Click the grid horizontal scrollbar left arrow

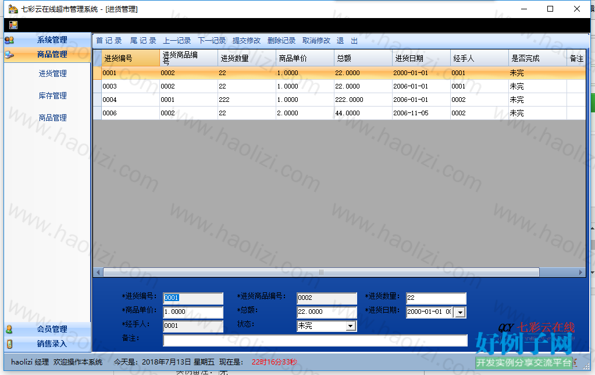pos(98,273)
